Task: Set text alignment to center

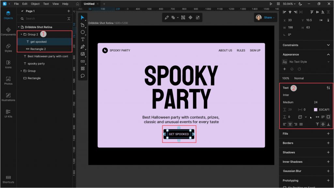Action: (290, 124)
